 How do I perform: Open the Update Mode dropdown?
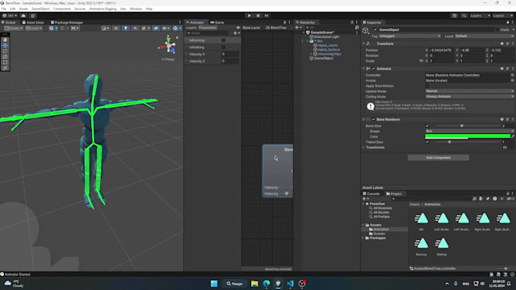pyautogui.click(x=470, y=91)
